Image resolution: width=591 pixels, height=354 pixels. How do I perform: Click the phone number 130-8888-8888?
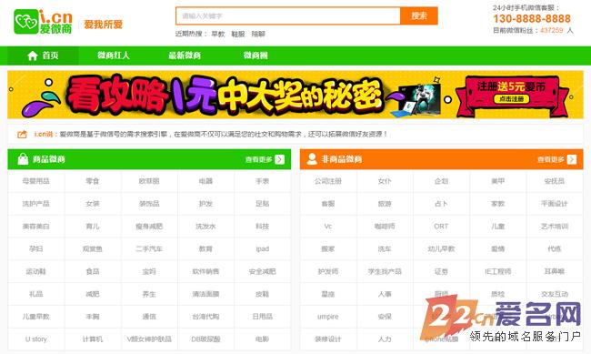532,18
